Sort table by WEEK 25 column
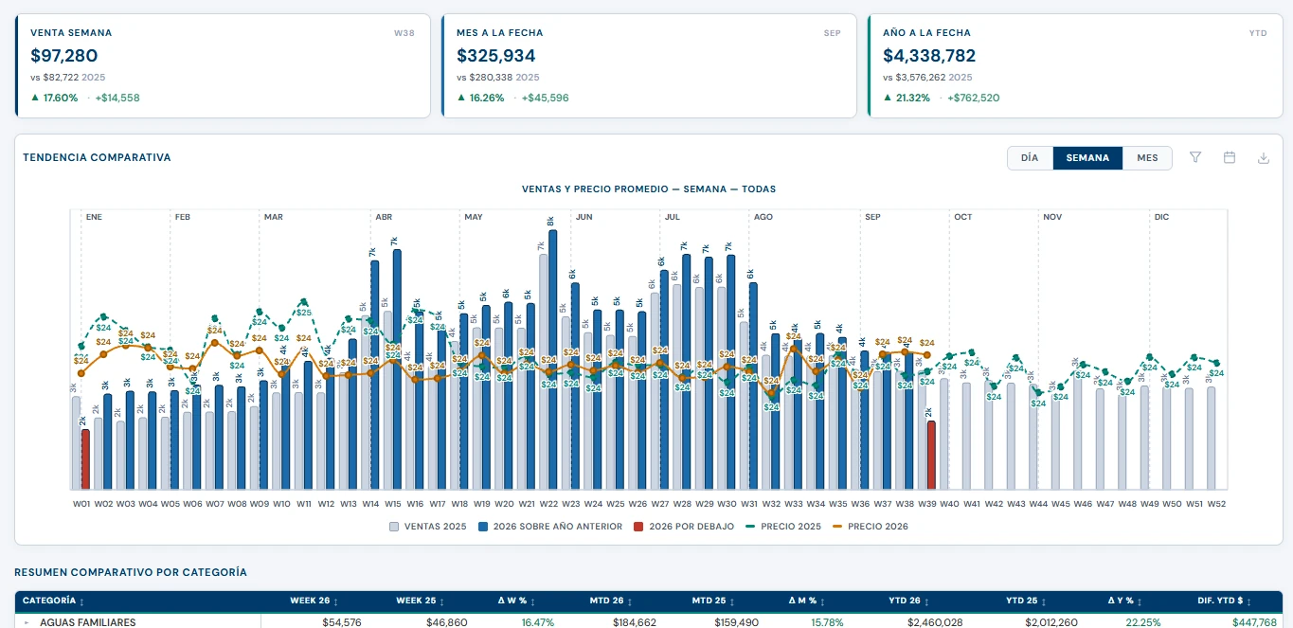This screenshot has height=628, width=1293. click(421, 601)
